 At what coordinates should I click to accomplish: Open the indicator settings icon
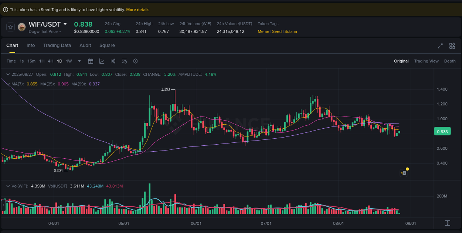124,61
